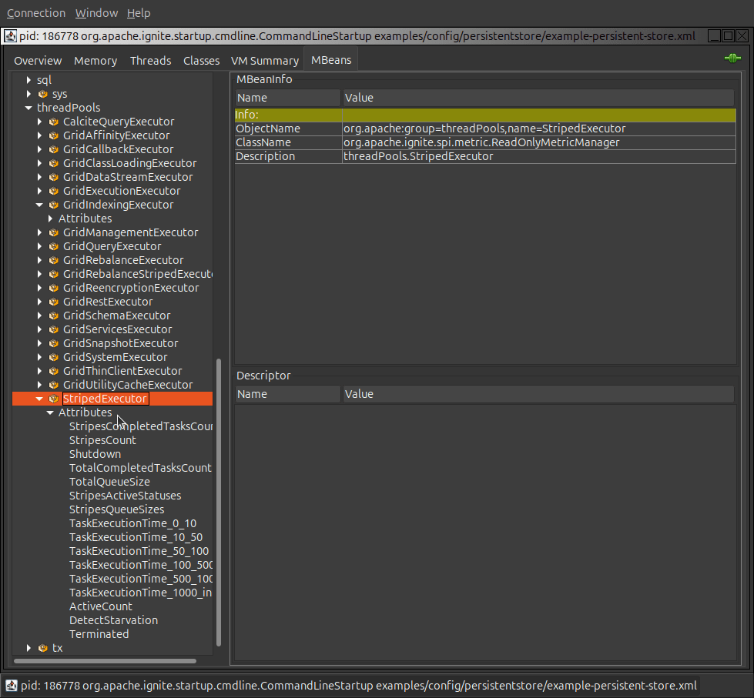Collapse Attributes under StripedExecutor

click(50, 412)
